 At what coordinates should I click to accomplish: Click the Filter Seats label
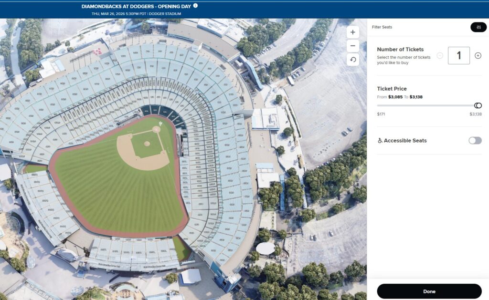(x=382, y=27)
